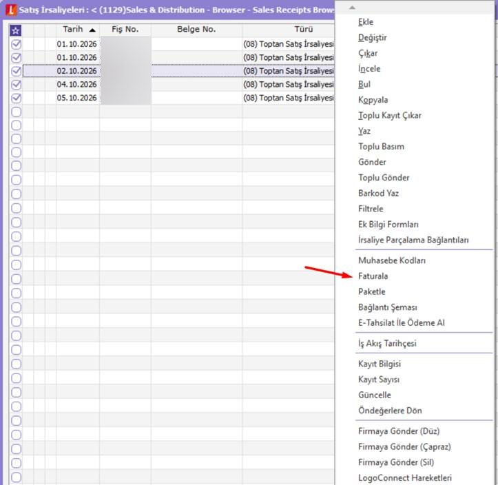This screenshot has height=485, width=498.
Task: Uncheck the 04.10.2026 row checkbox
Action: pos(17,85)
